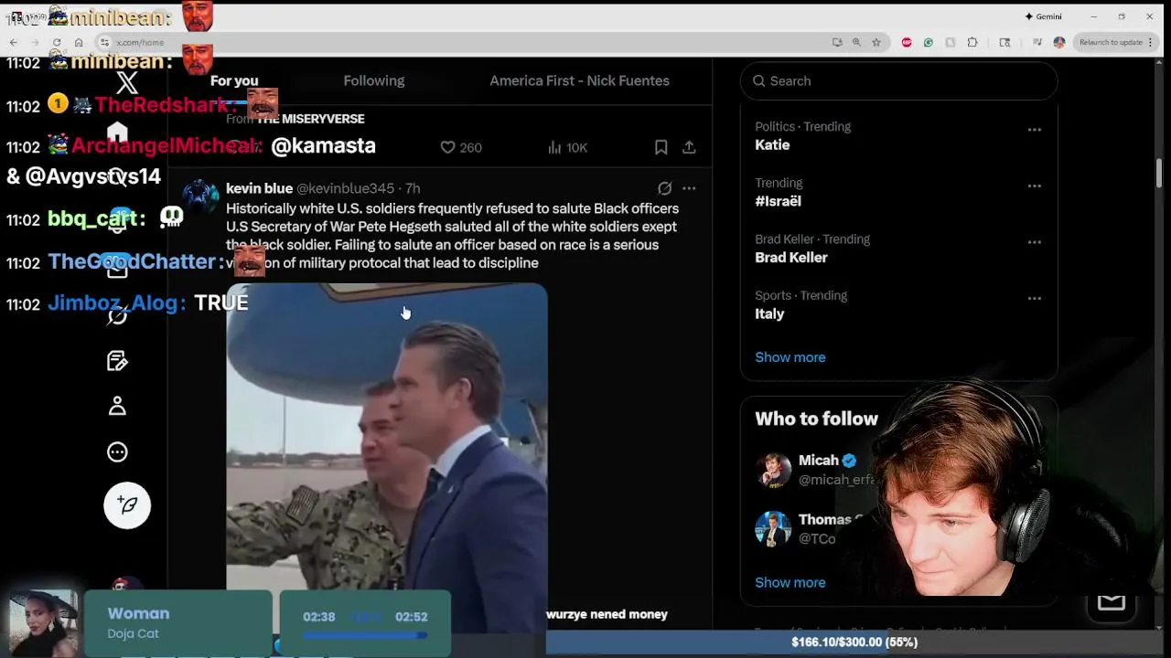Viewport: 1171px width, 658px height.
Task: Open the Chrome profile avatar
Action: [1059, 42]
